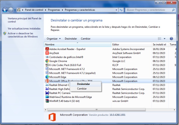Open 'Activar o desactivar las características de Windows'
This screenshot has height=125, width=179.
(x=23, y=35)
